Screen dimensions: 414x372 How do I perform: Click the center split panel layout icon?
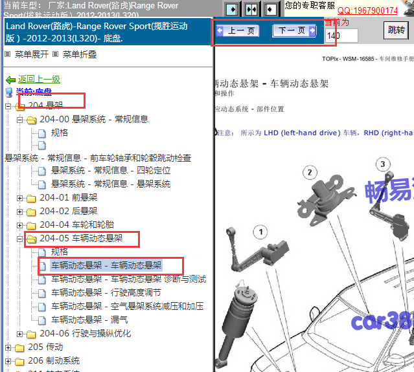251,10
